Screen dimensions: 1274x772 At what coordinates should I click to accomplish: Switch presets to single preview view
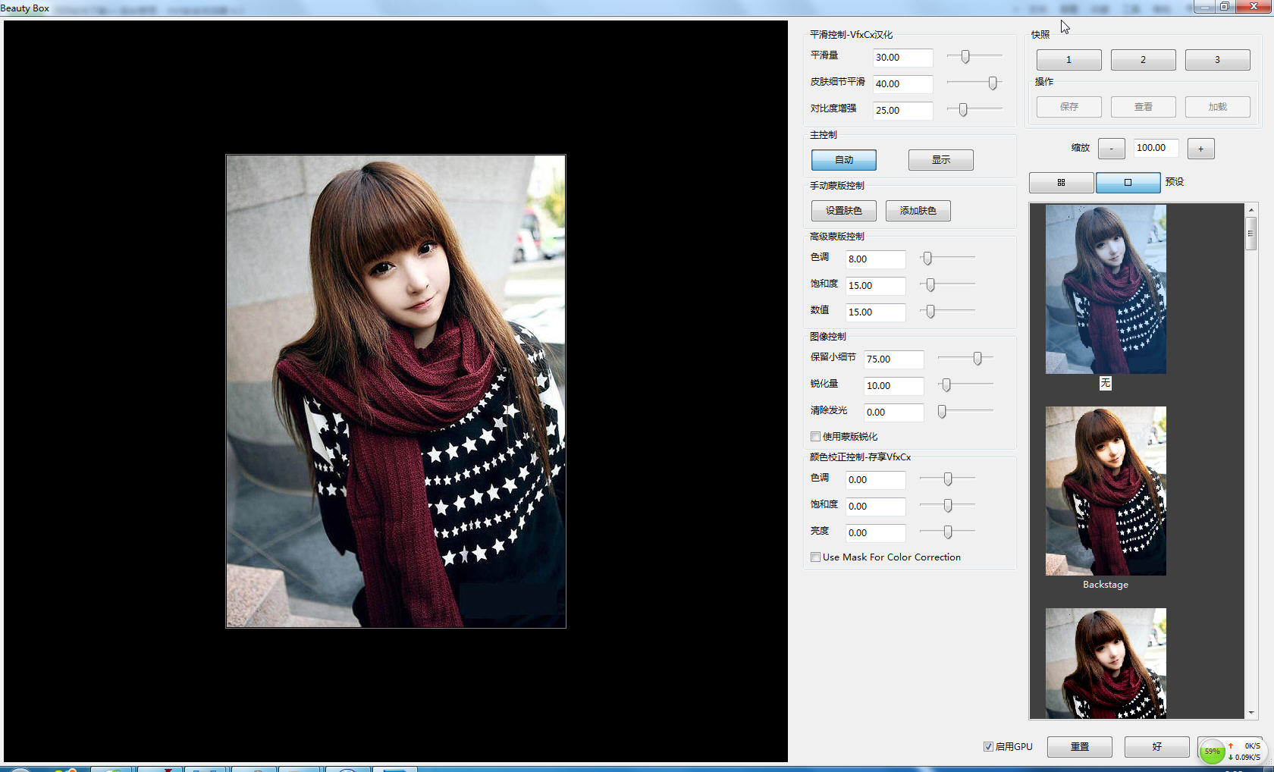point(1128,182)
